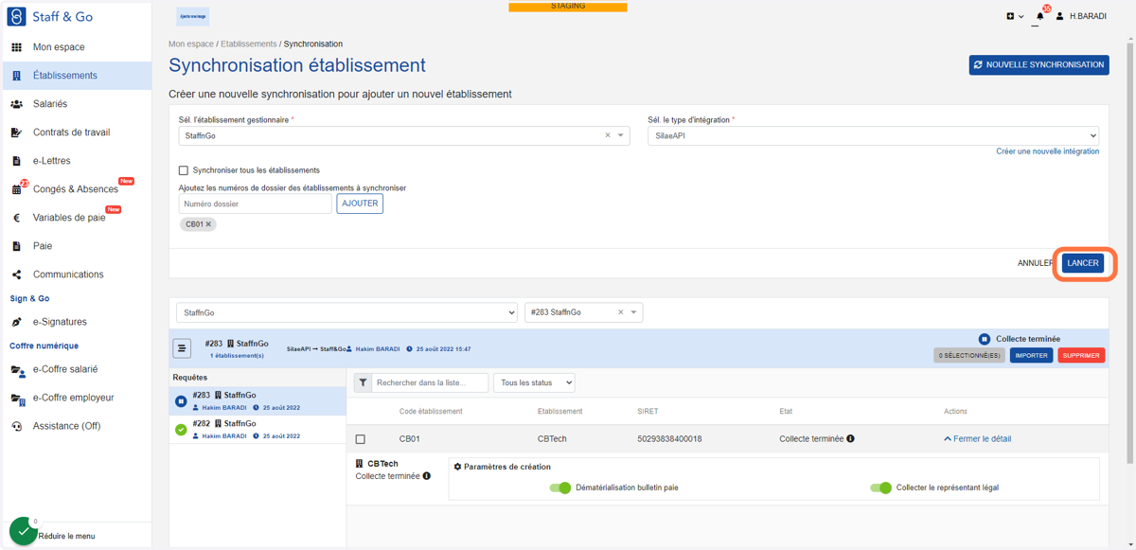This screenshot has height=550, width=1136.
Task: Expand the #283 StaffnGo request dropdown arrow
Action: [634, 312]
